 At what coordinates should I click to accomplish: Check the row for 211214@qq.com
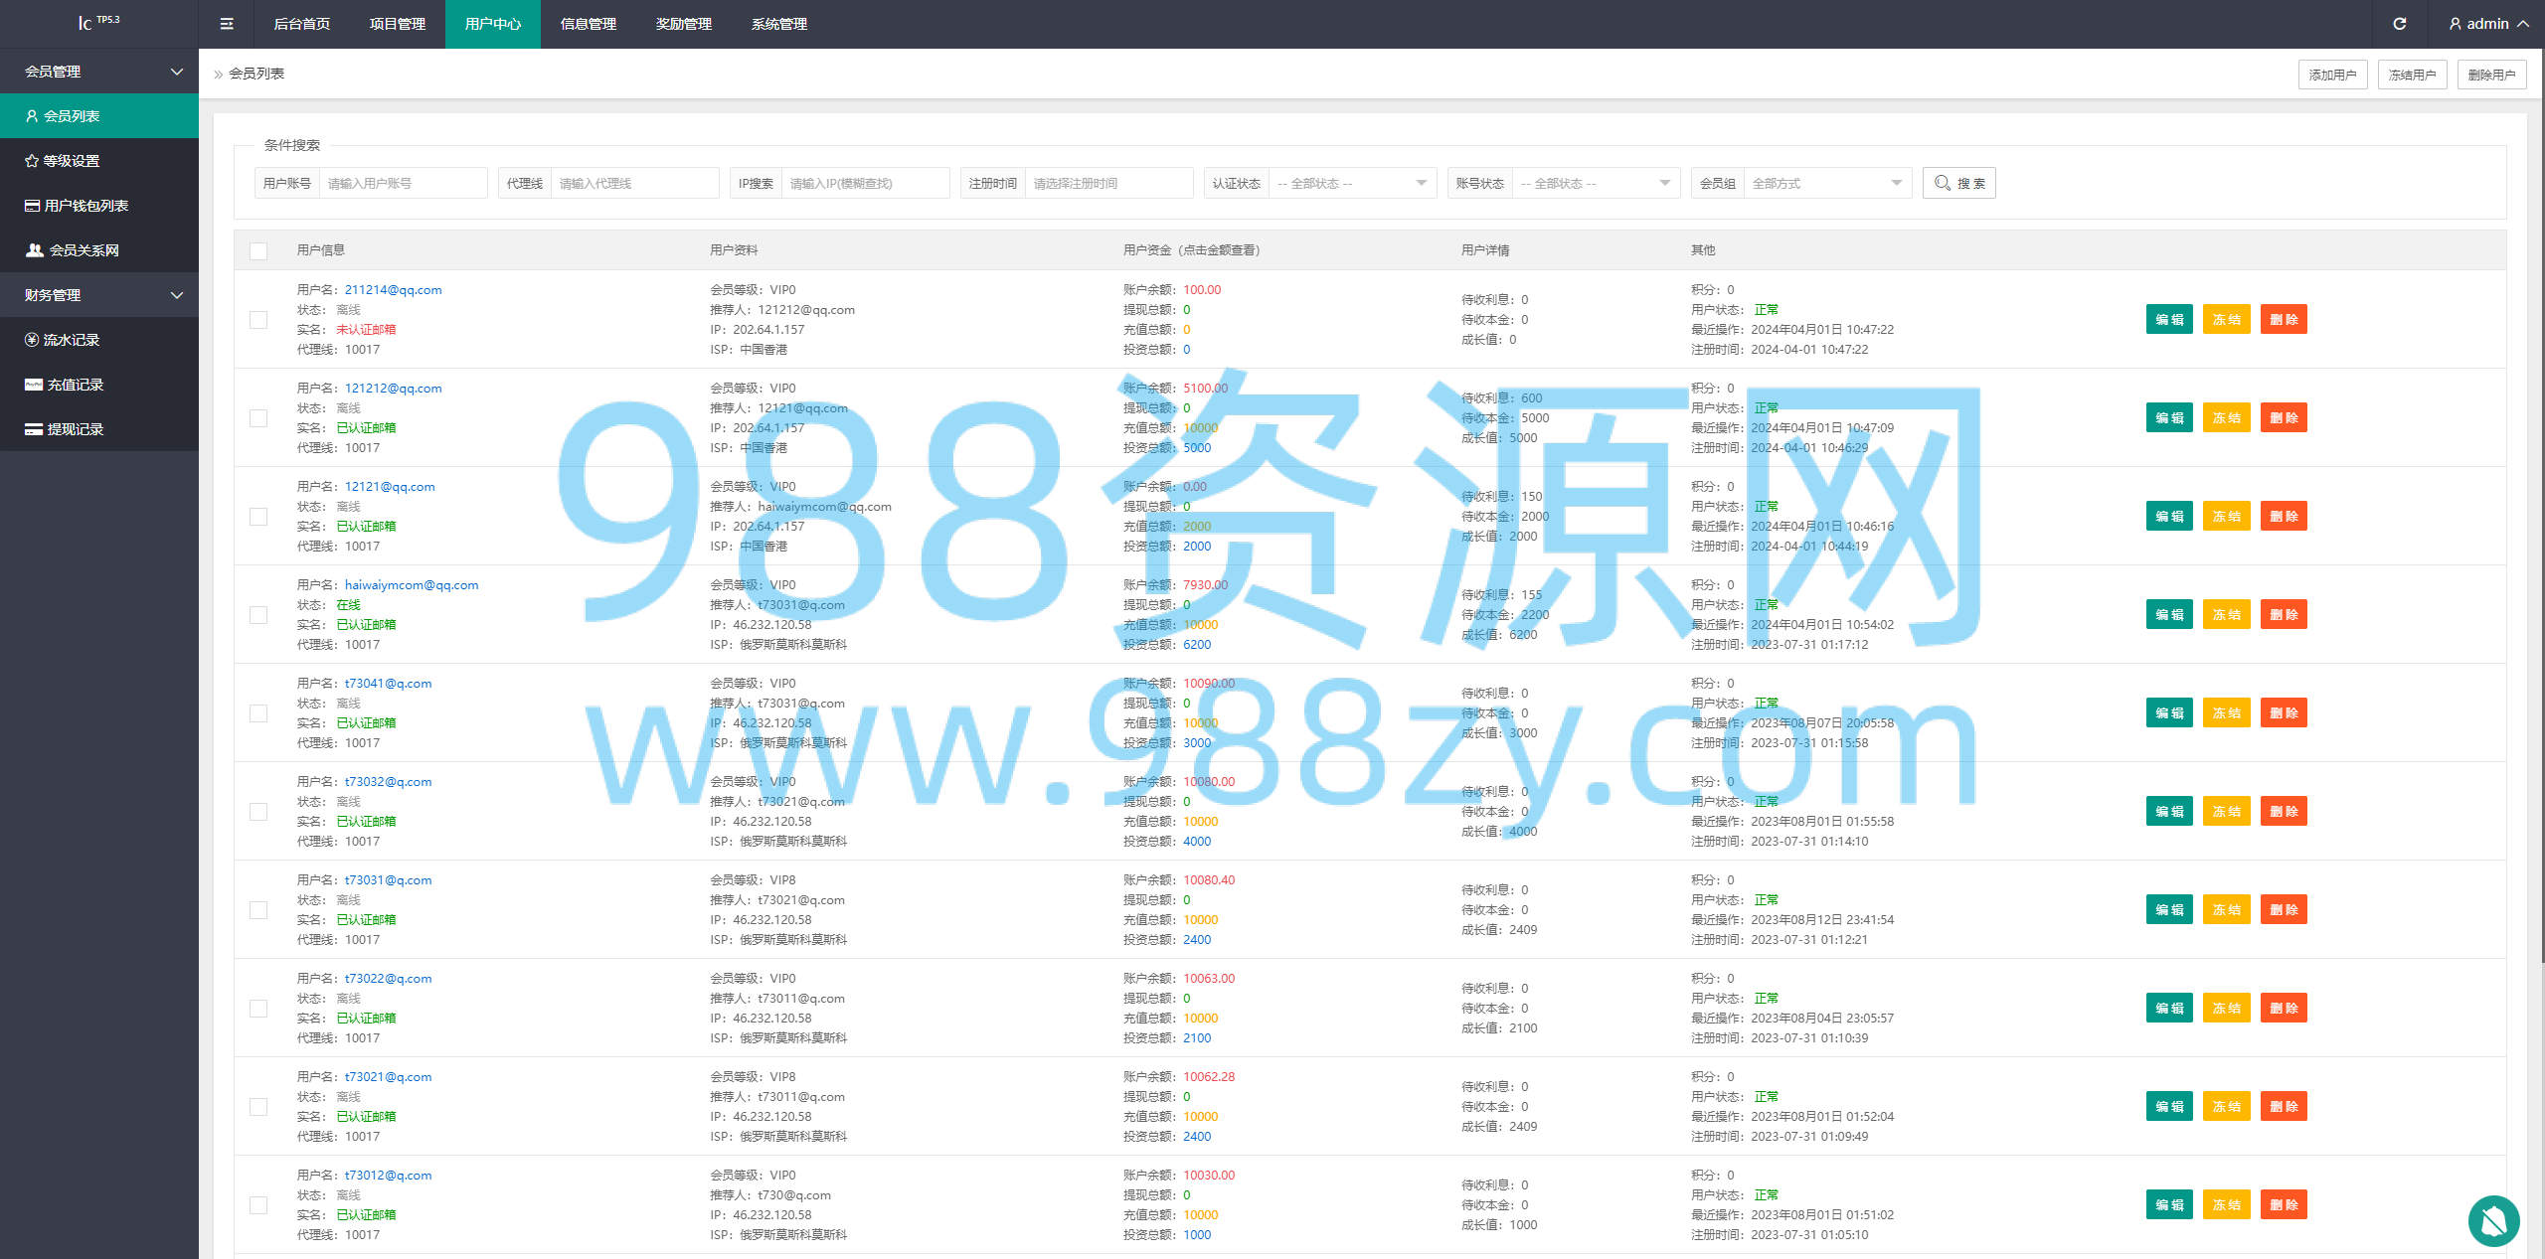pyautogui.click(x=258, y=320)
